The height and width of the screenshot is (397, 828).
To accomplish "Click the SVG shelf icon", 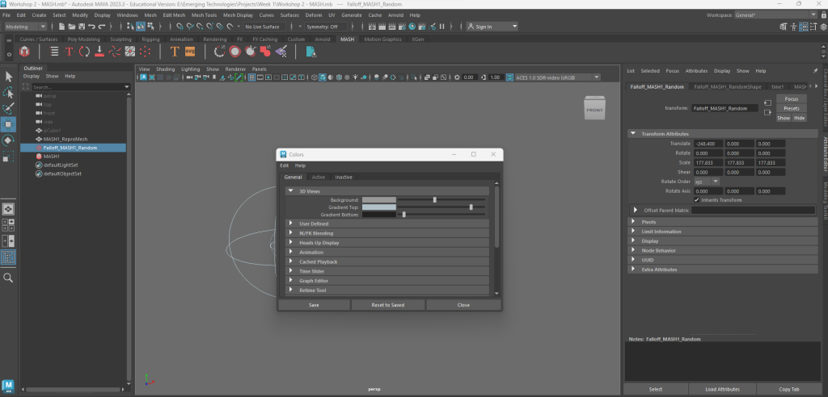I will 190,52.
